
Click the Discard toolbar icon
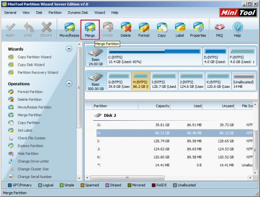tap(46, 30)
